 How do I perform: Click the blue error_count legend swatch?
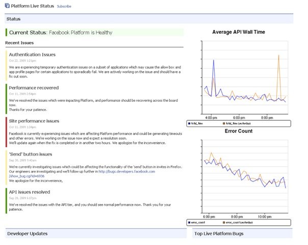(x=189, y=222)
